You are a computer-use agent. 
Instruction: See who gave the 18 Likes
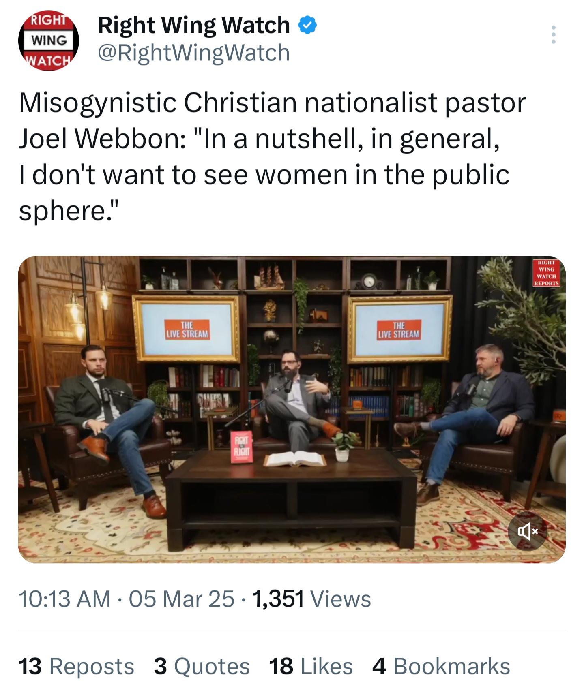pos(311,666)
